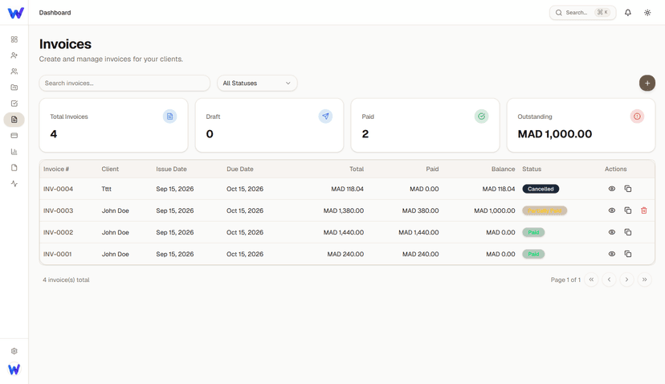This screenshot has height=384, width=665.
Task: Click client name Tttt
Action: pyautogui.click(x=107, y=189)
